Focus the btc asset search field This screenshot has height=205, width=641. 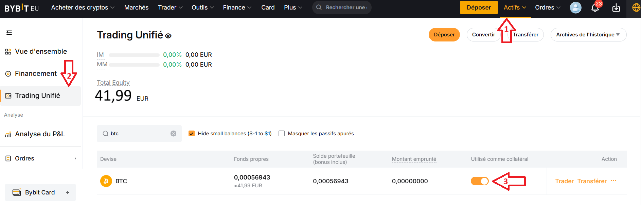pyautogui.click(x=139, y=134)
